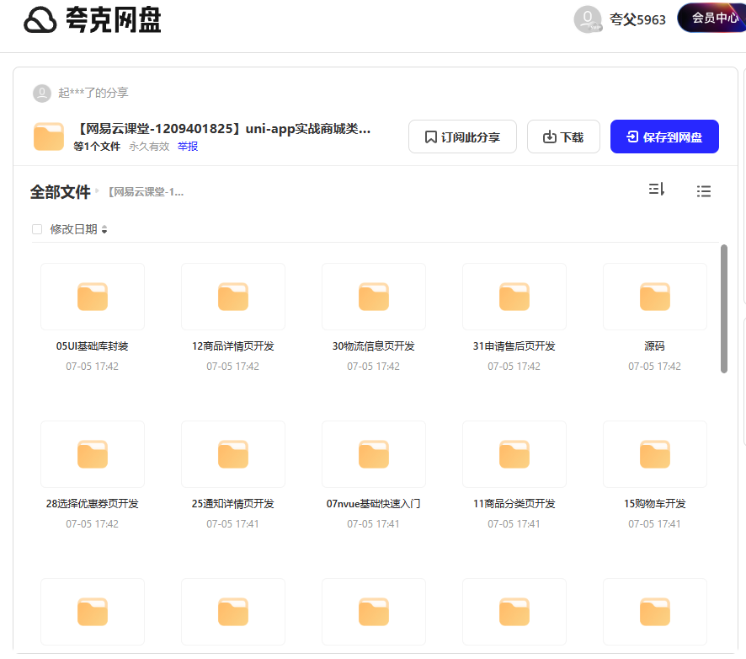This screenshot has height=659, width=746.
Task: Click the 11商品分类页开发 folder name
Action: click(x=514, y=504)
